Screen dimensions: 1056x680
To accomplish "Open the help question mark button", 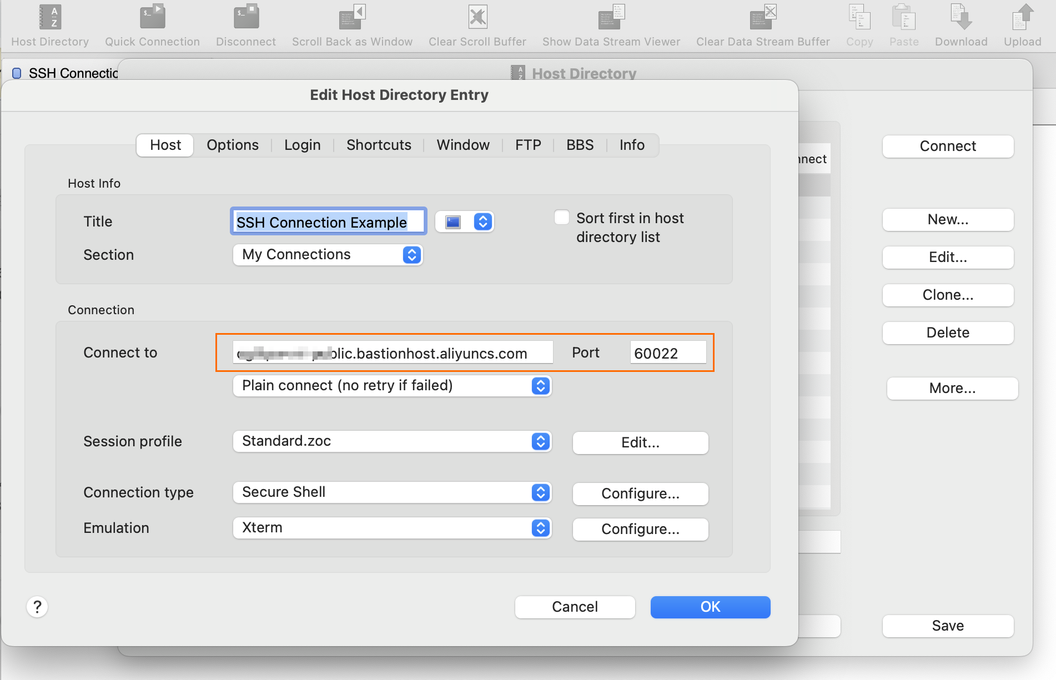I will (x=37, y=607).
